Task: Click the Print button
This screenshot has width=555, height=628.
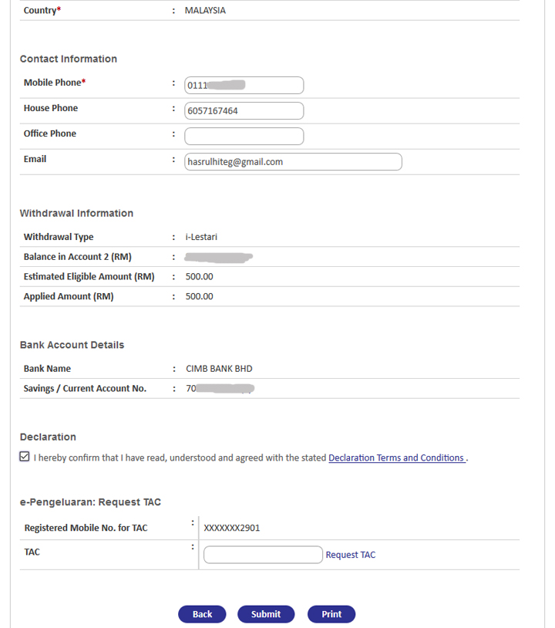Action: [331, 614]
